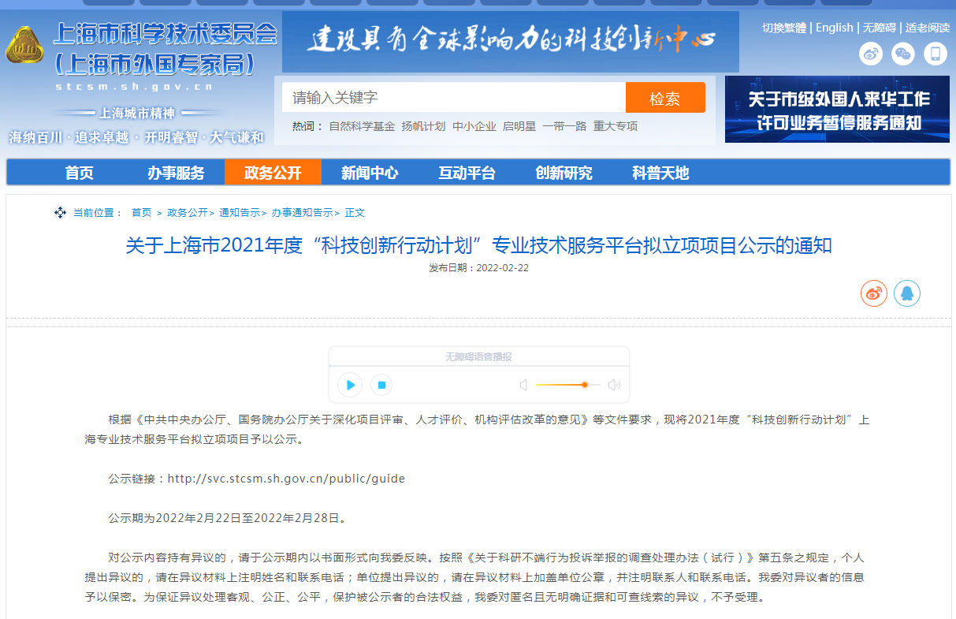The image size is (956, 619).
Task: Open the header WeChat icon
Action: click(x=903, y=54)
